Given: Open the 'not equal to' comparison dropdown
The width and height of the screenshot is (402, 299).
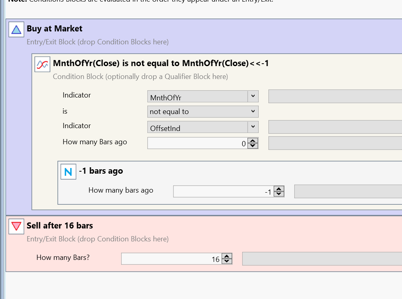Looking at the screenshot, I should [253, 112].
